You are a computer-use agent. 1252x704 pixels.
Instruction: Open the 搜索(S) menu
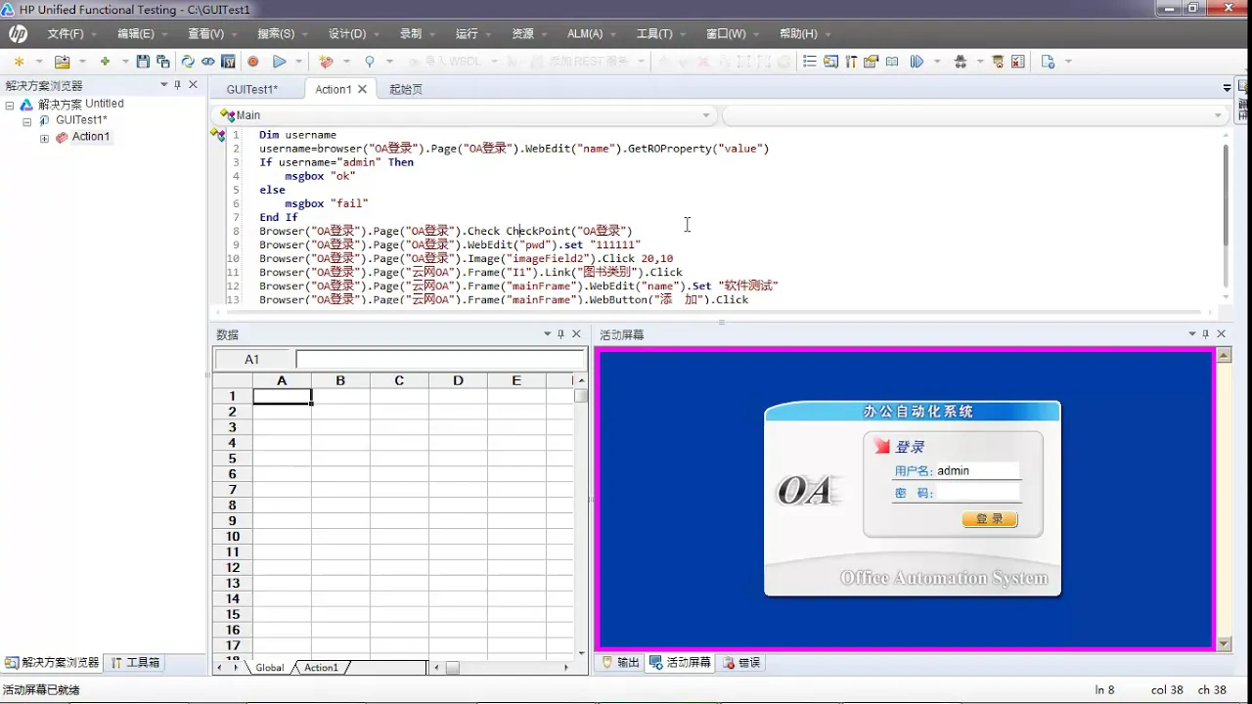tap(276, 34)
